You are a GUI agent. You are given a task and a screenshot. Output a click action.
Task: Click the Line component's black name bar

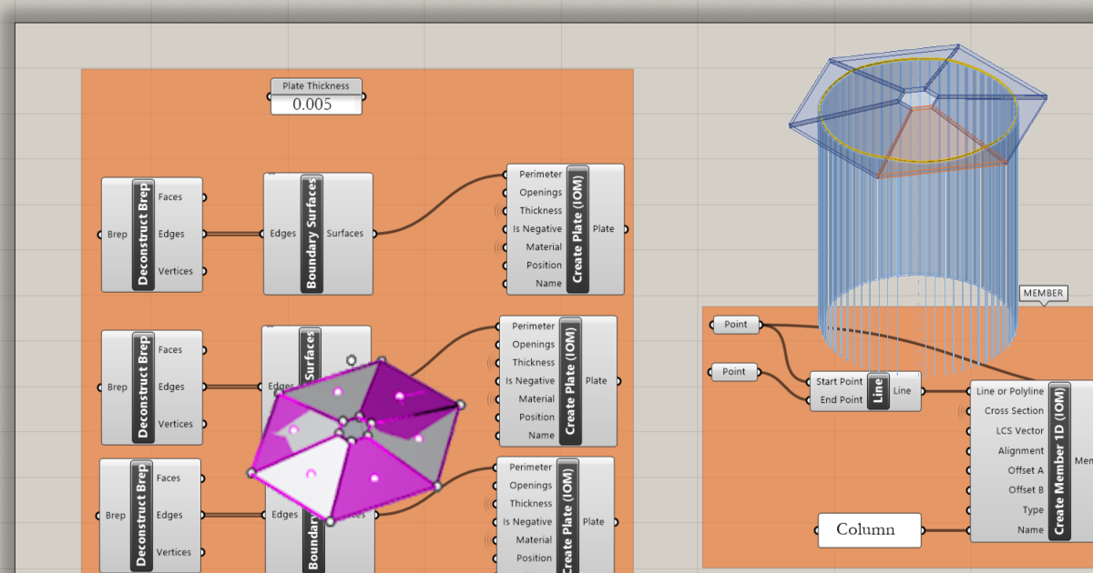pyautogui.click(x=879, y=390)
